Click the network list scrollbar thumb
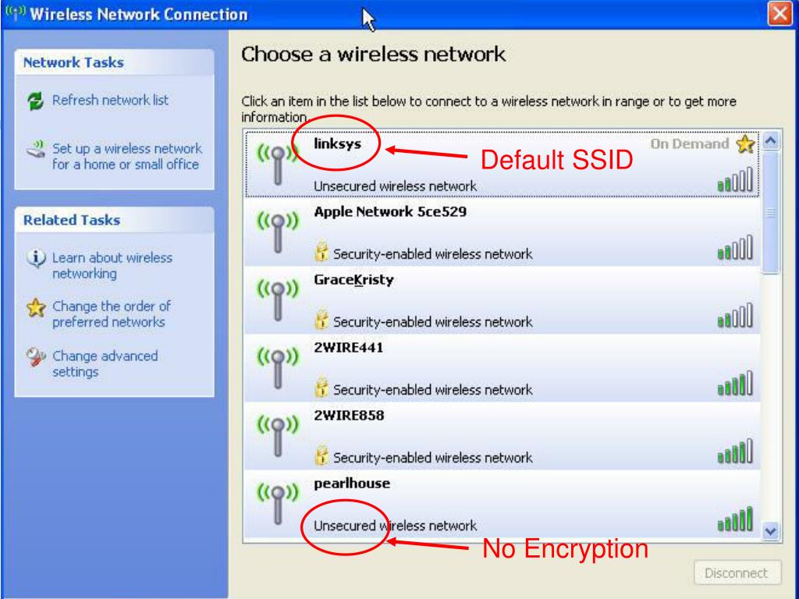 click(770, 212)
